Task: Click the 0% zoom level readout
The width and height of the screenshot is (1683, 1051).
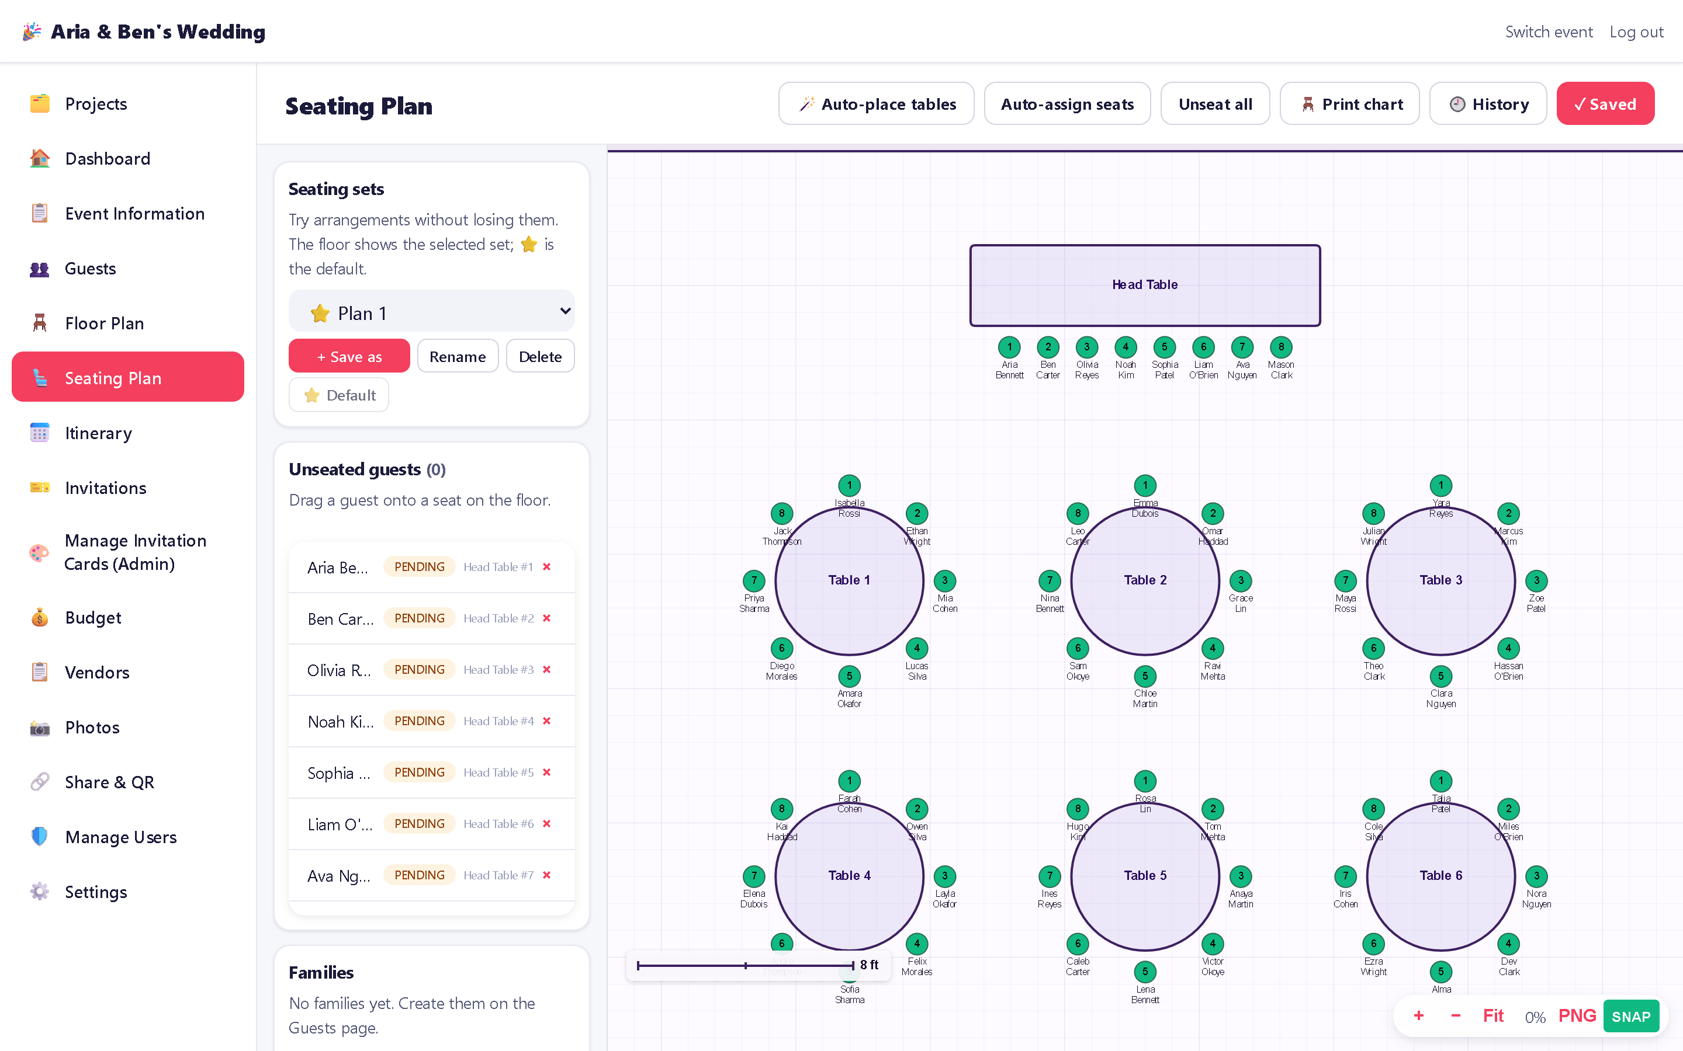Action: coord(1535,1017)
